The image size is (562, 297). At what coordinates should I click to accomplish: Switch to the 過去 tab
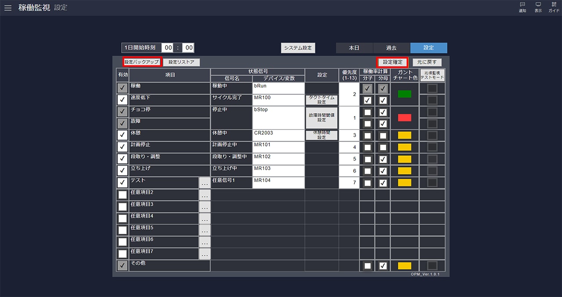click(x=391, y=48)
